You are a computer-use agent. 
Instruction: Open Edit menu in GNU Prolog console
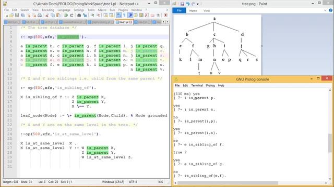185,85
